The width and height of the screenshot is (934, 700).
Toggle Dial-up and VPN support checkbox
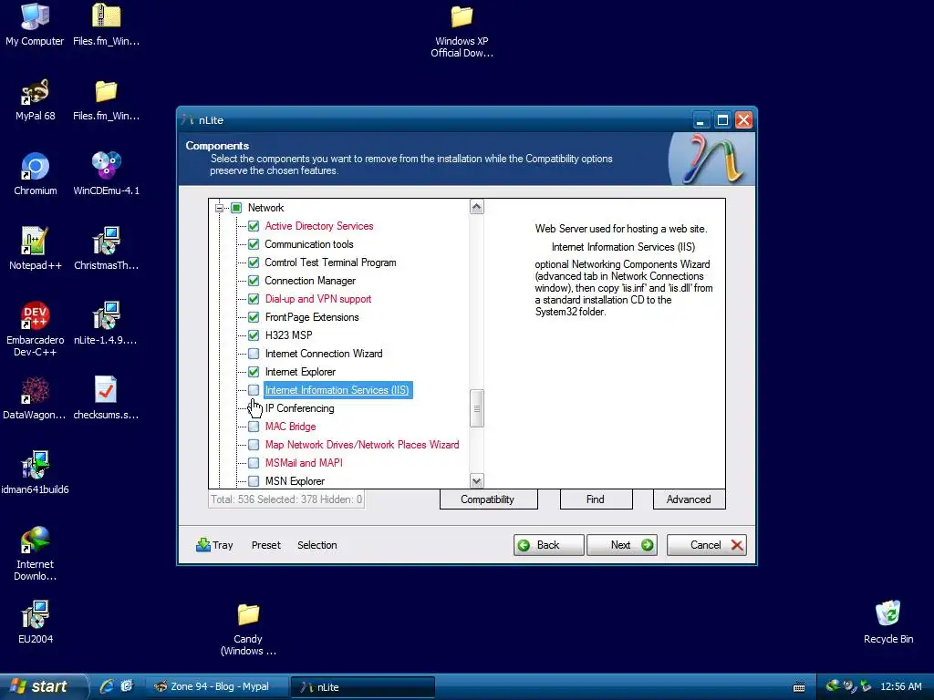pyautogui.click(x=254, y=299)
